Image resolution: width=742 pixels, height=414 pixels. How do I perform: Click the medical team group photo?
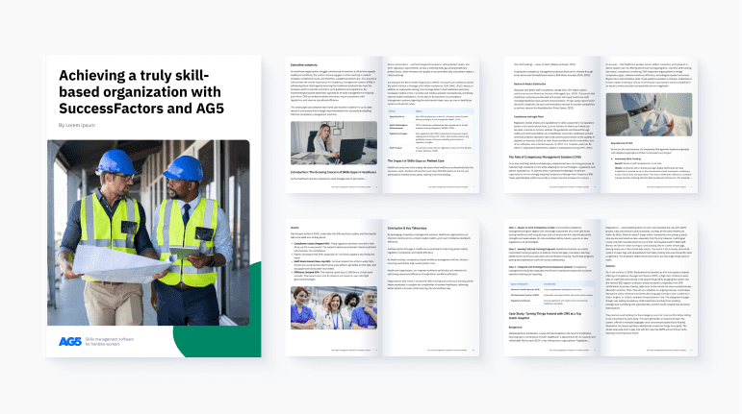(334, 307)
